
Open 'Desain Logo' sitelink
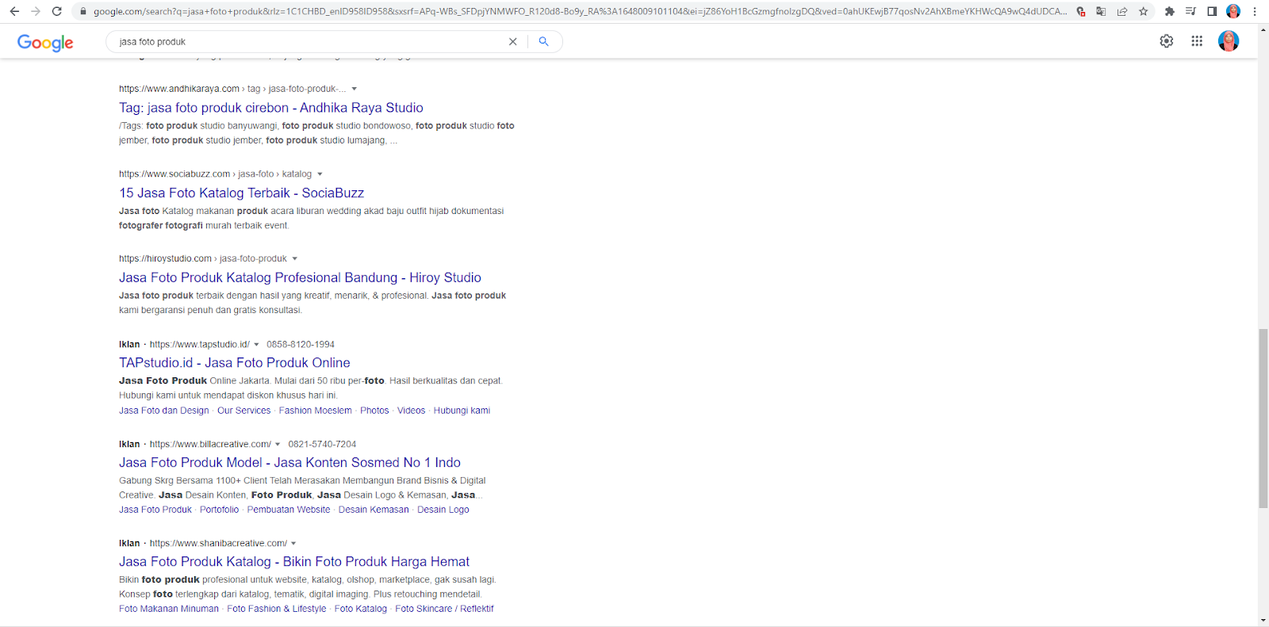(443, 510)
